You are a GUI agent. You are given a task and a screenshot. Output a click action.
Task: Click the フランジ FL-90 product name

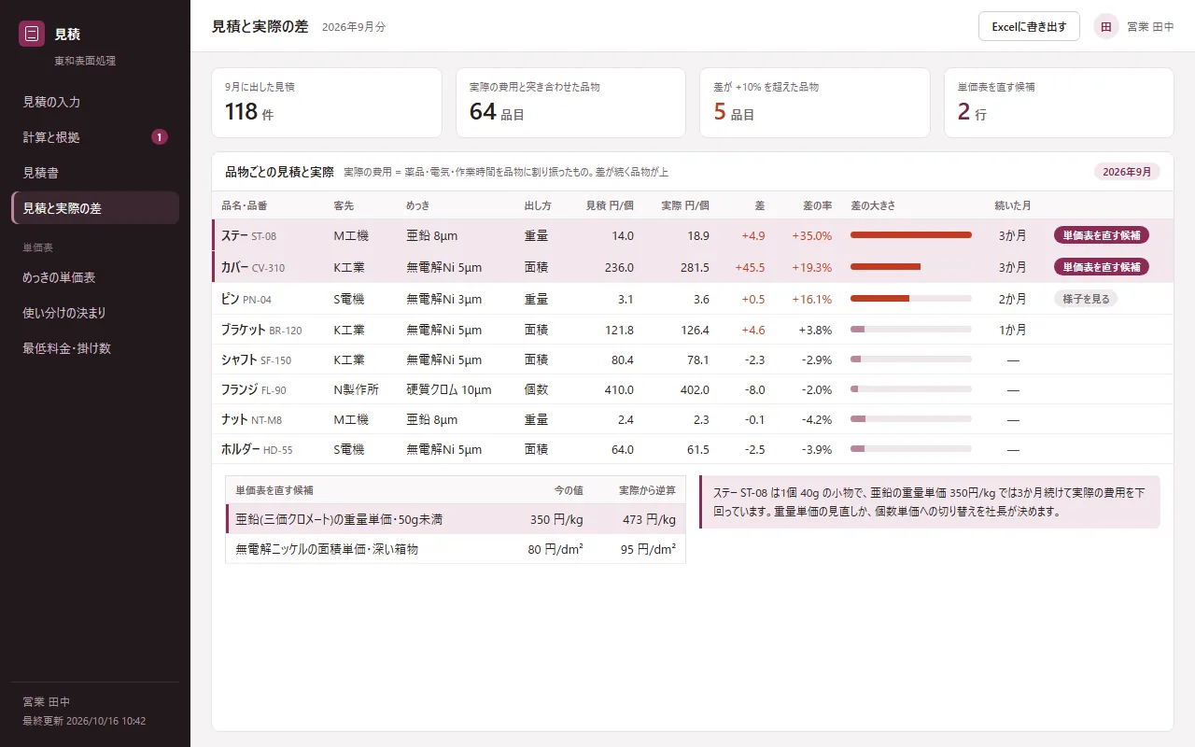254,389
